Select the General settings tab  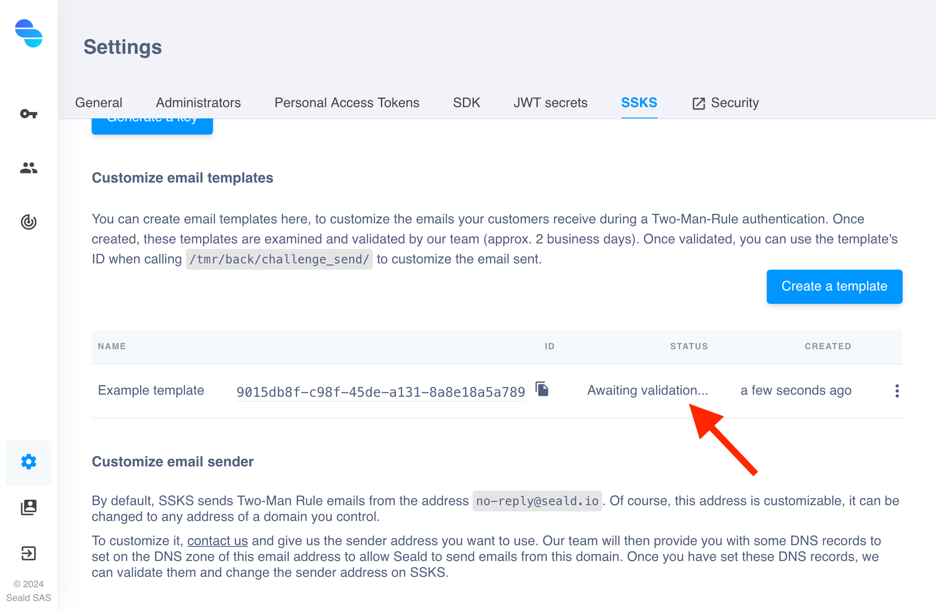pyautogui.click(x=98, y=103)
